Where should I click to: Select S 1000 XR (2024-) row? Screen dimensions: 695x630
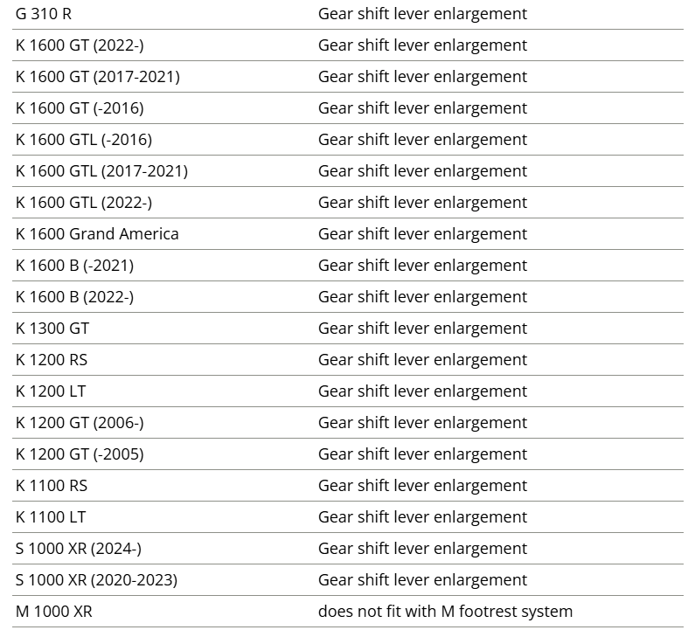(x=79, y=549)
